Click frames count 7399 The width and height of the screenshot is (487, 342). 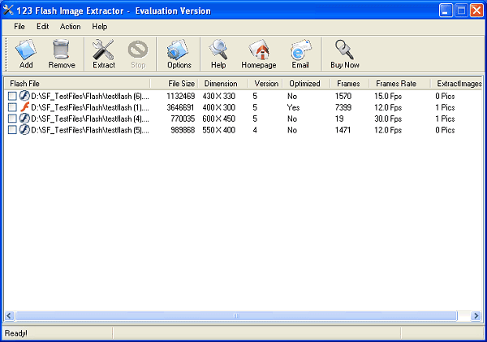click(x=343, y=107)
